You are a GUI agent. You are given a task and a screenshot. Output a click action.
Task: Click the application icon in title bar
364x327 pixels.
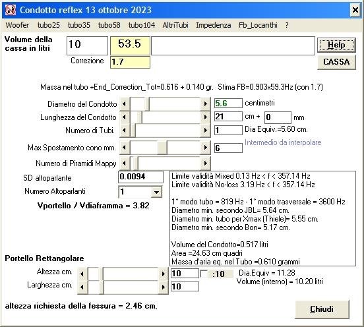click(x=10, y=10)
